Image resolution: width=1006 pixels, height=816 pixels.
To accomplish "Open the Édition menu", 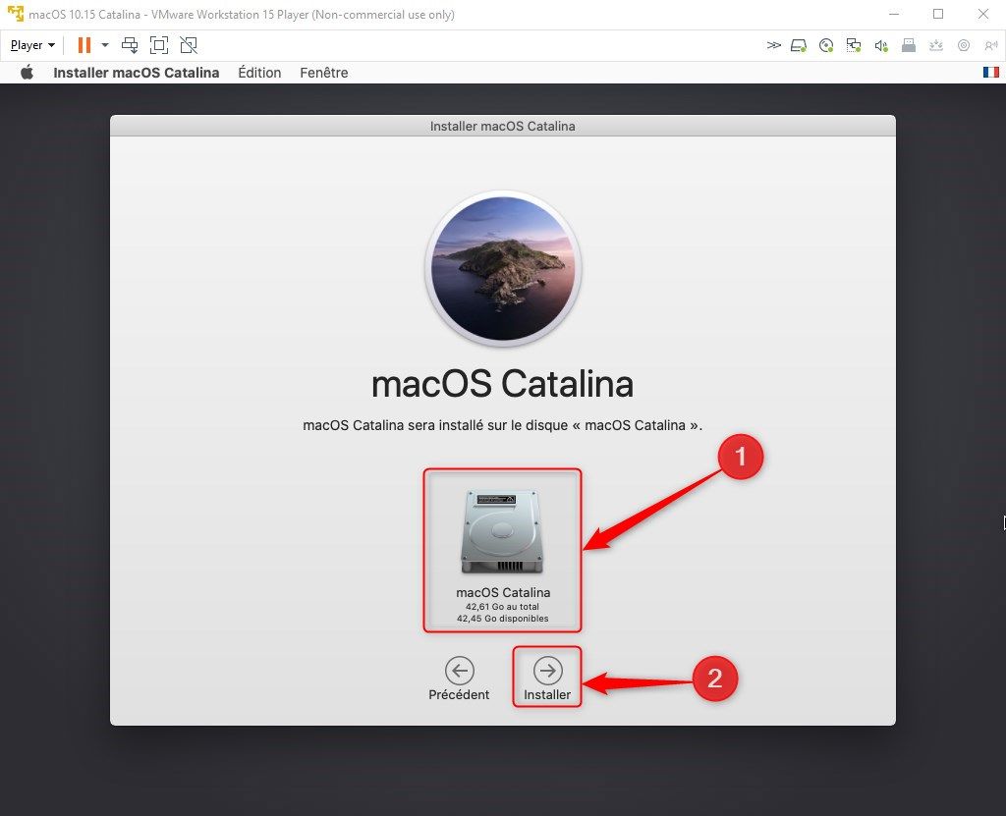I will click(x=259, y=73).
